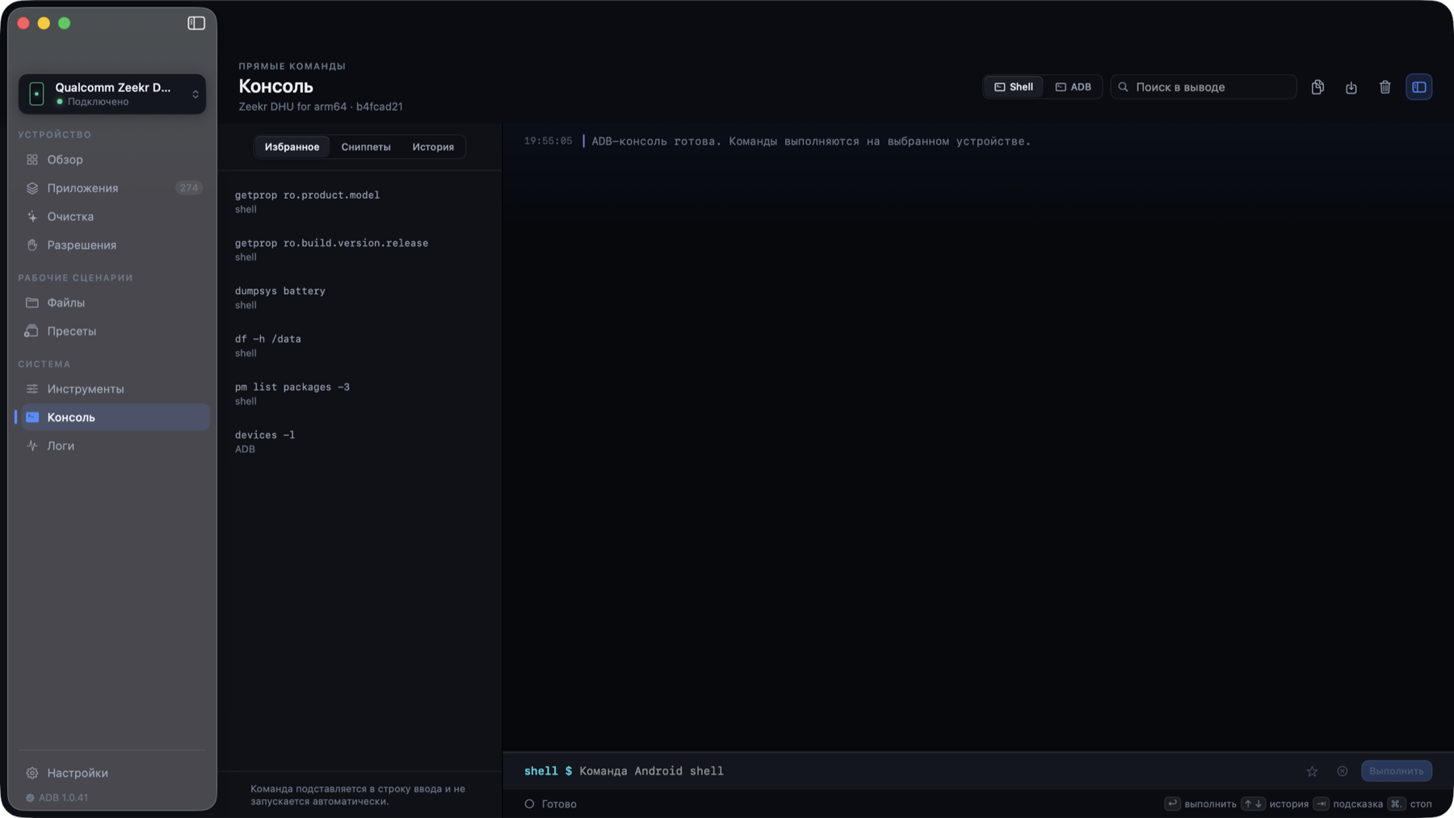Go to Очистка section

(x=112, y=216)
